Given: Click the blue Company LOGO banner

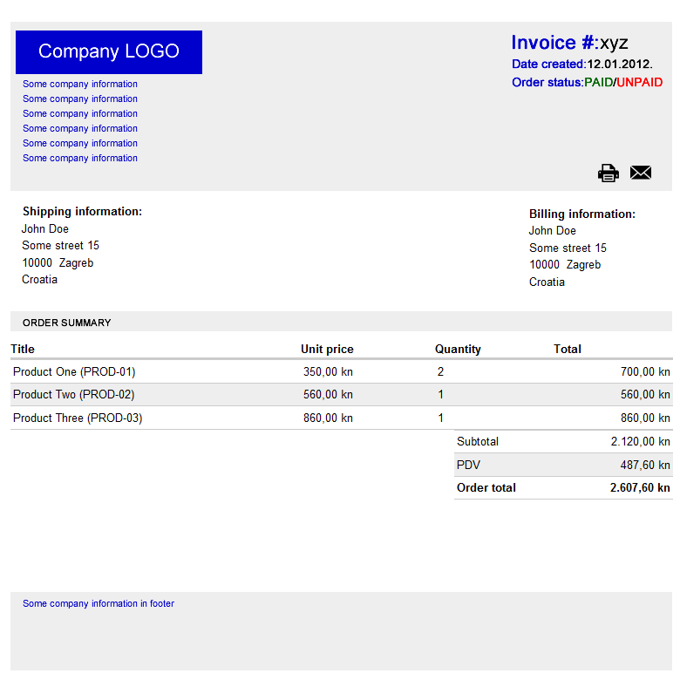Looking at the screenshot, I should (109, 52).
